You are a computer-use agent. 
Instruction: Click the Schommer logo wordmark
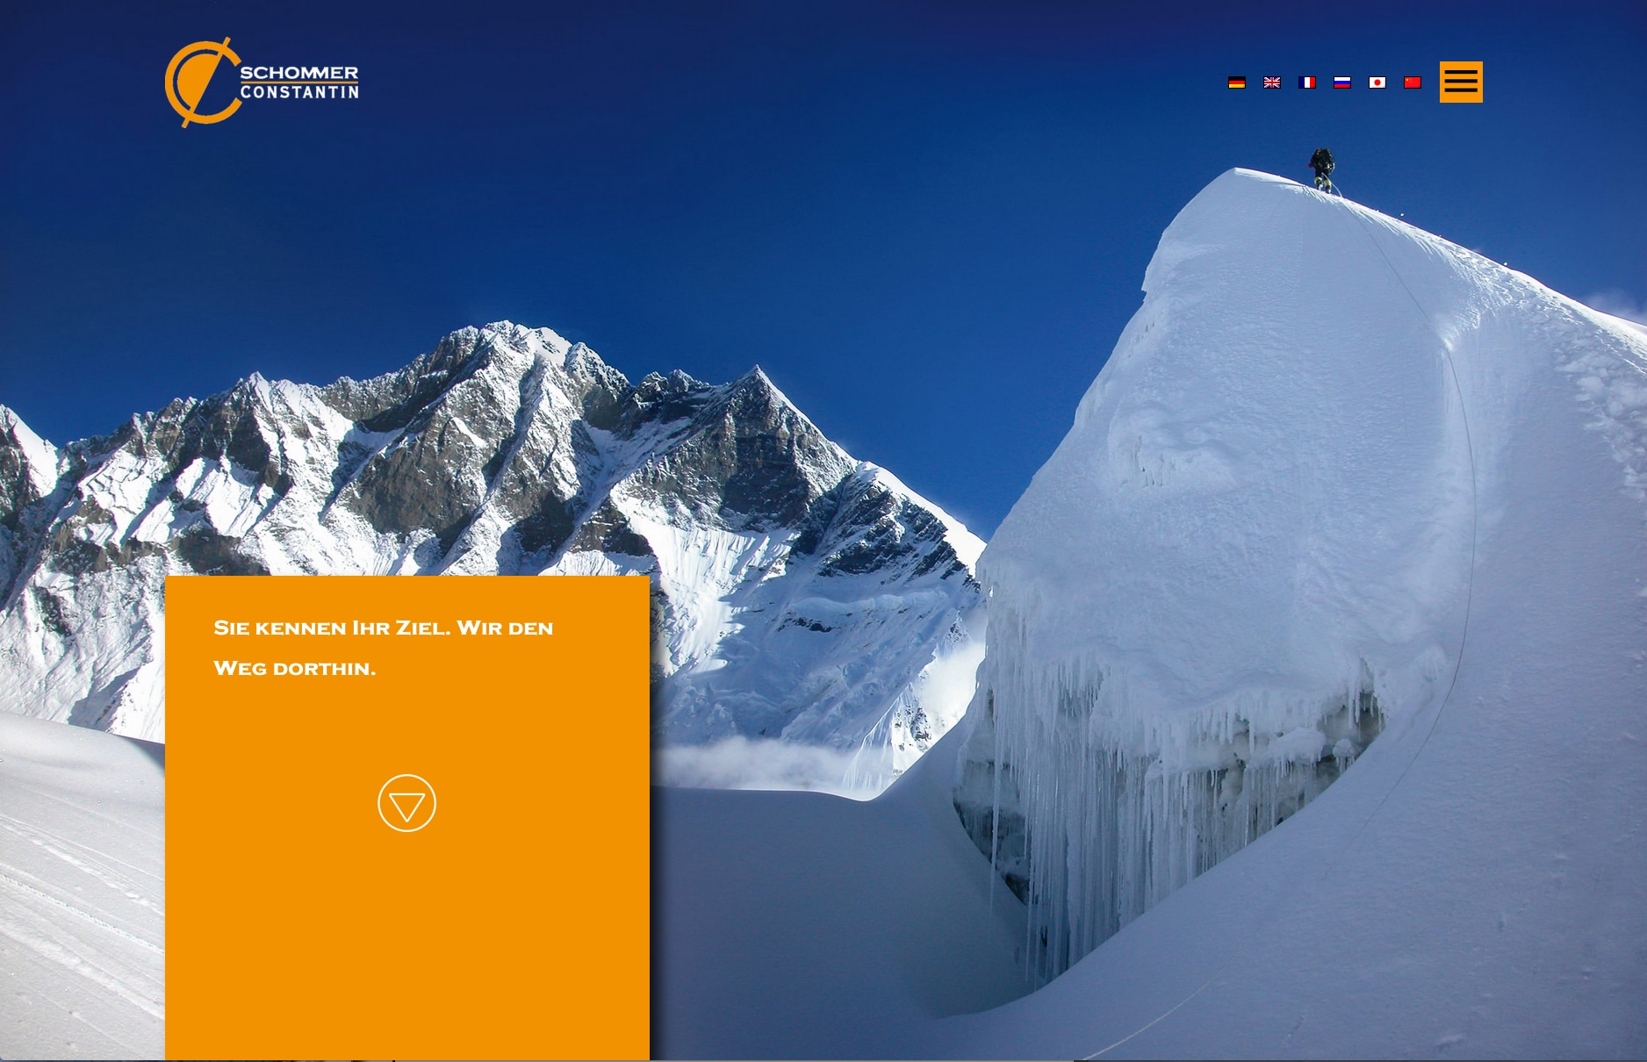point(299,73)
